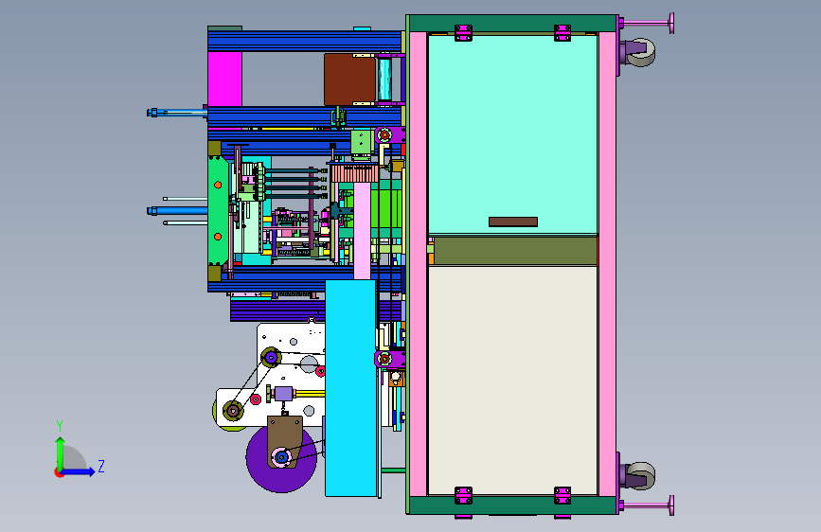Click the green Y axis of the triad

61,453
